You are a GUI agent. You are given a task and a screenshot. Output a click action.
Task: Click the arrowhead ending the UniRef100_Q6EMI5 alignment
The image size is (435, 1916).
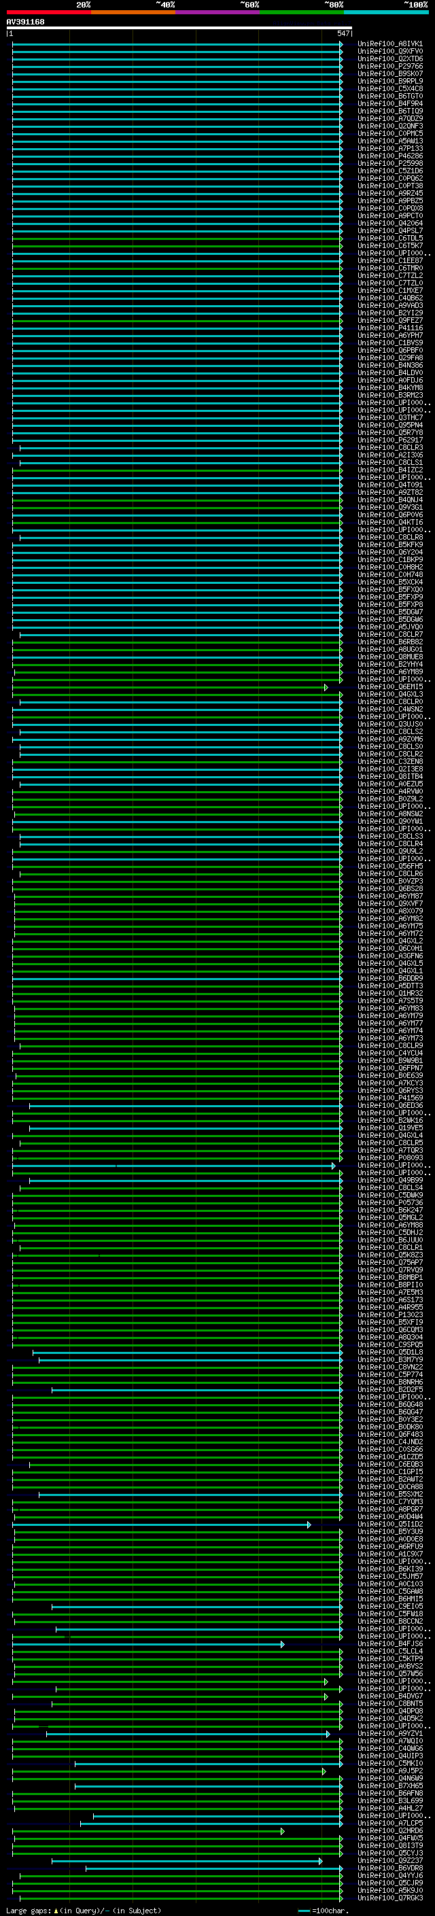point(326,687)
